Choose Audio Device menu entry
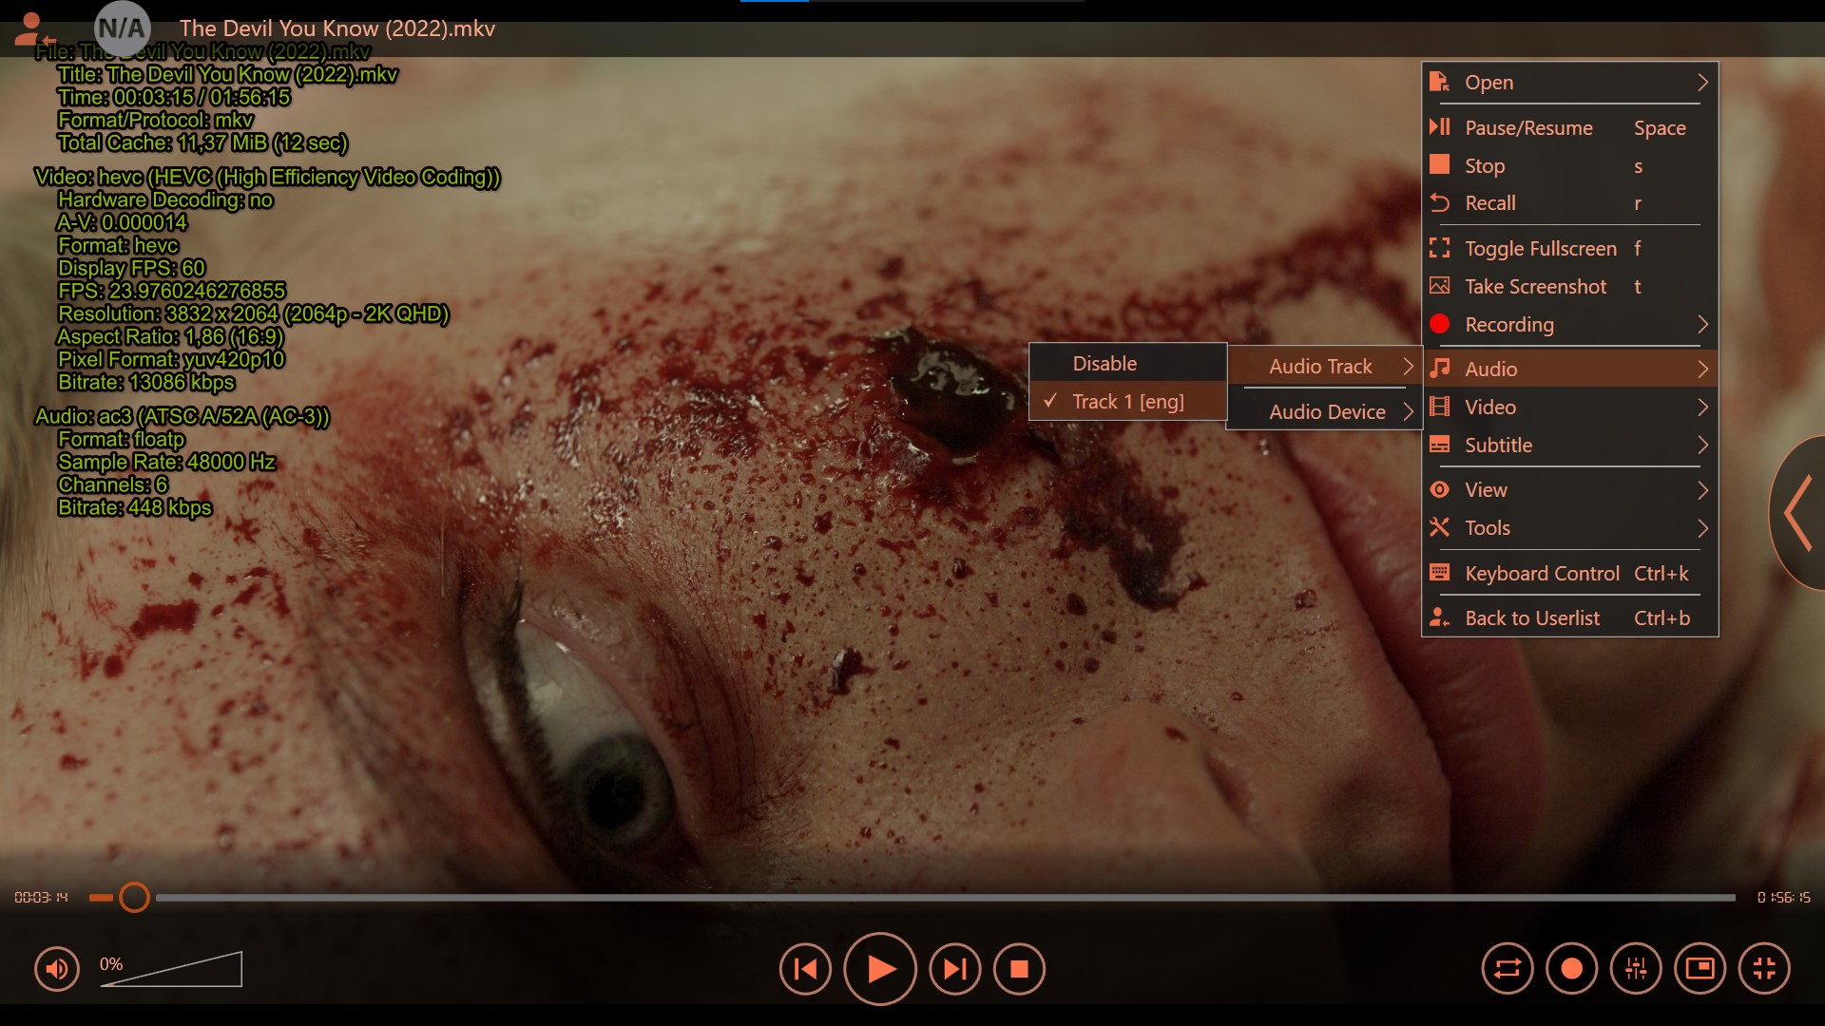The image size is (1825, 1026). pyautogui.click(x=1324, y=411)
